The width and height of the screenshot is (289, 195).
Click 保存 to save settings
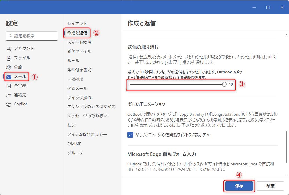(239, 186)
